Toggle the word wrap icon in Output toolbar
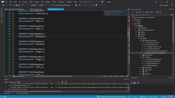 coord(66,82)
